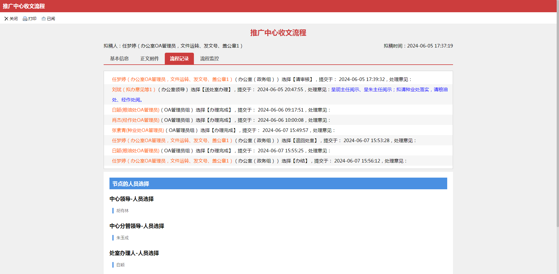This screenshot has width=559, height=274.
Task: Click the 任梦婷 record with 办结 selection
Action: (x=172, y=161)
